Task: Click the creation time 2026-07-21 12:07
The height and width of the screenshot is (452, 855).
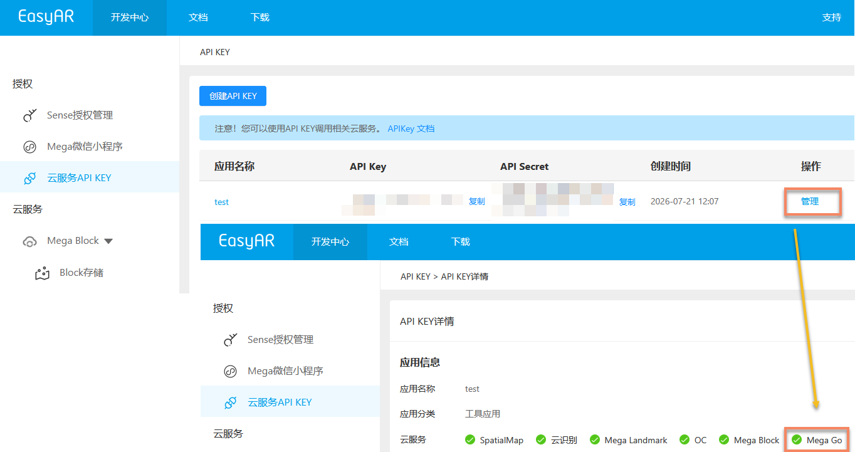Action: 685,202
